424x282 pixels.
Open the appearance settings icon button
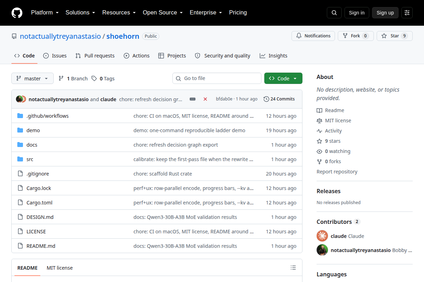tap(407, 13)
